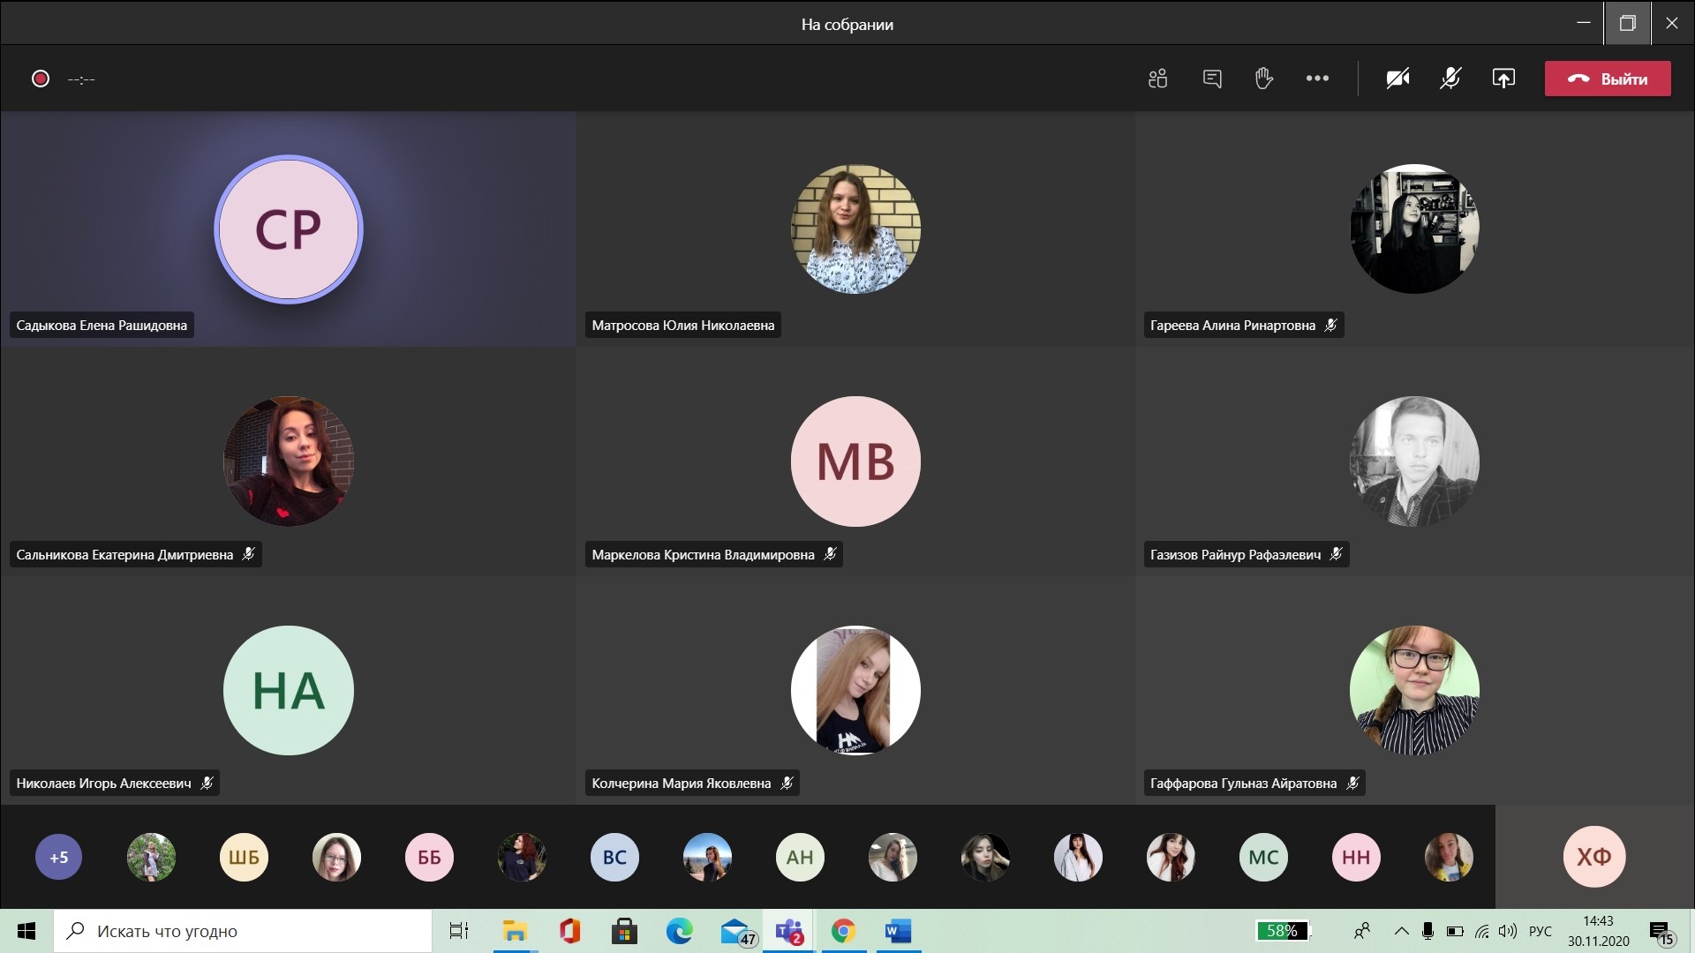This screenshot has width=1695, height=953.
Task: Open the share content tray
Action: 1503,79
